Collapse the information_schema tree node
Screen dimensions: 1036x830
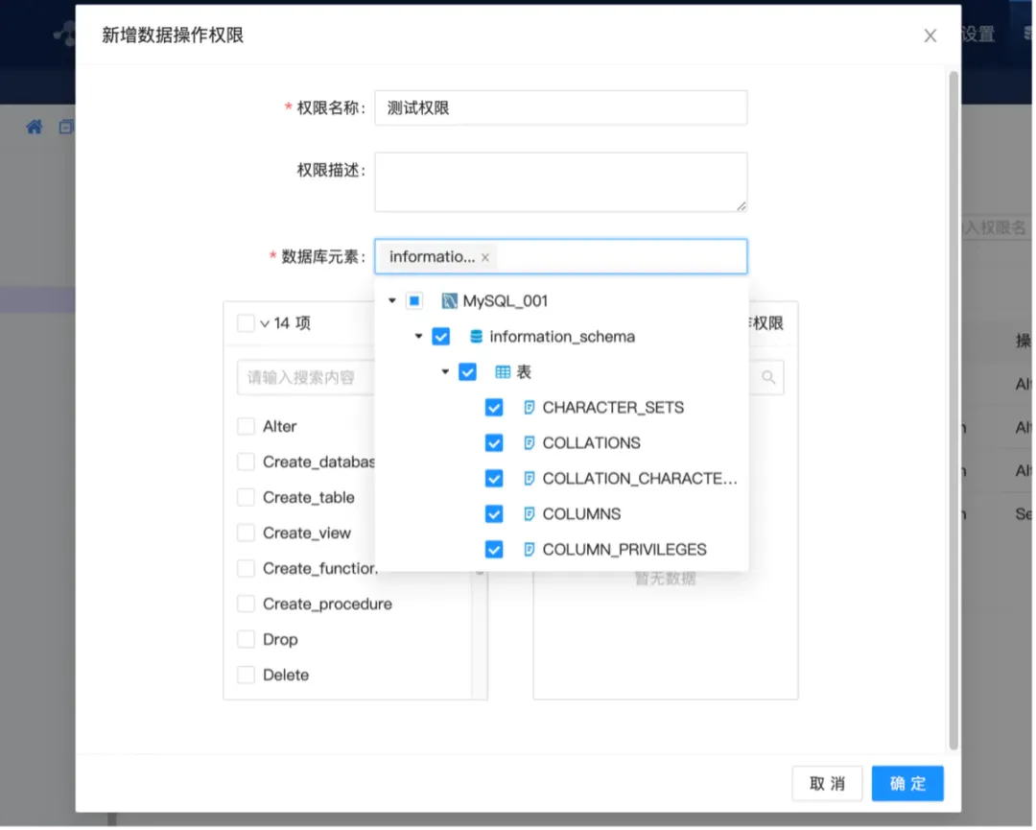pos(417,336)
